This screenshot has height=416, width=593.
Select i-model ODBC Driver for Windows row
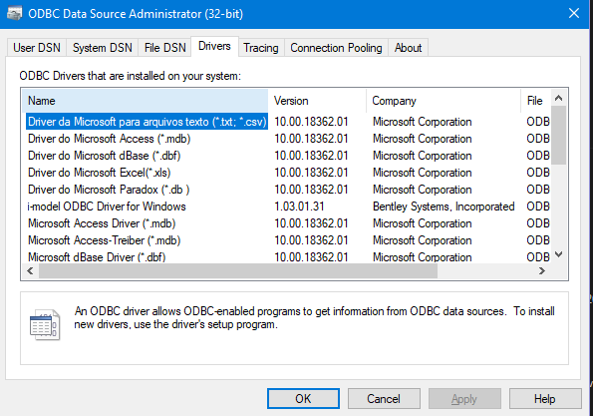click(x=286, y=207)
